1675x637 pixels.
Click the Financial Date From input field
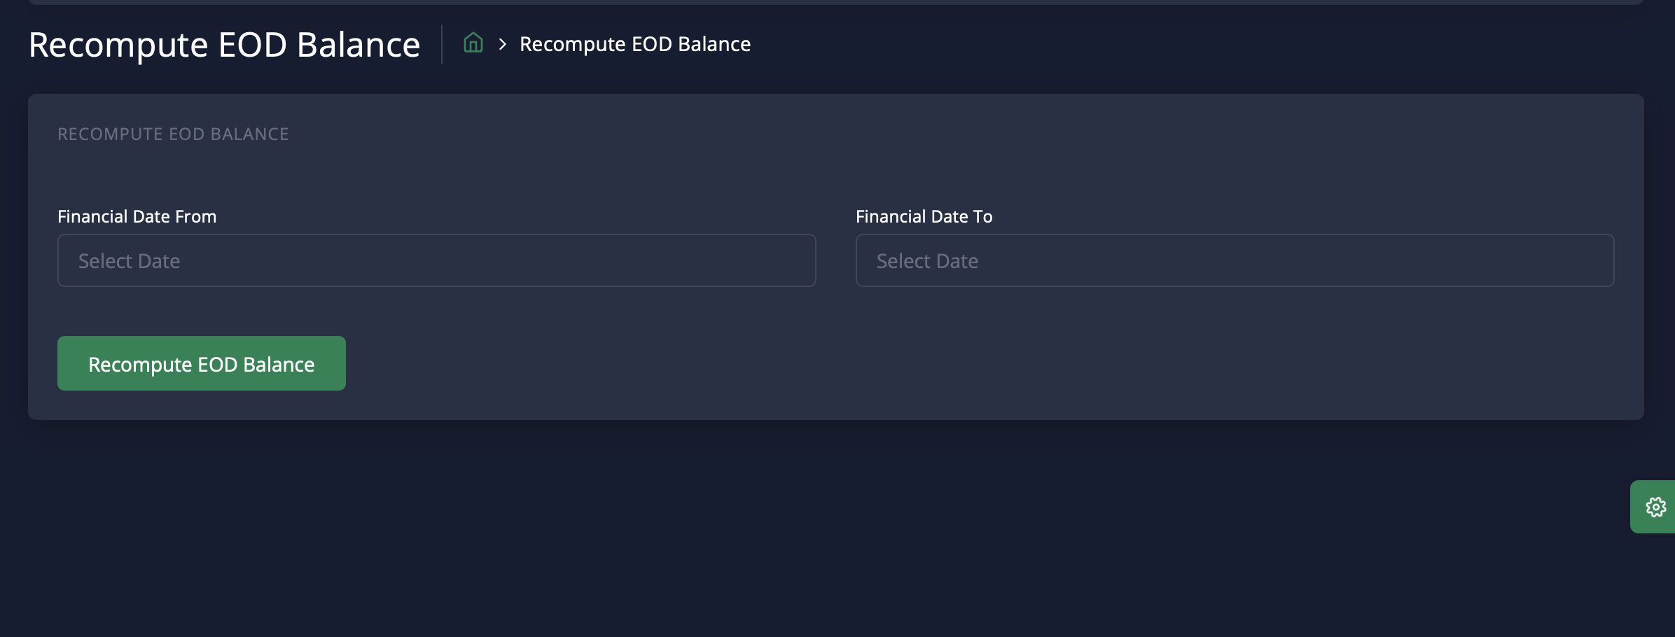[436, 260]
